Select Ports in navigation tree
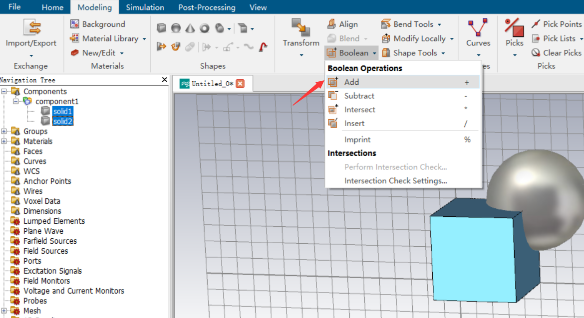The image size is (584, 318). pos(32,261)
